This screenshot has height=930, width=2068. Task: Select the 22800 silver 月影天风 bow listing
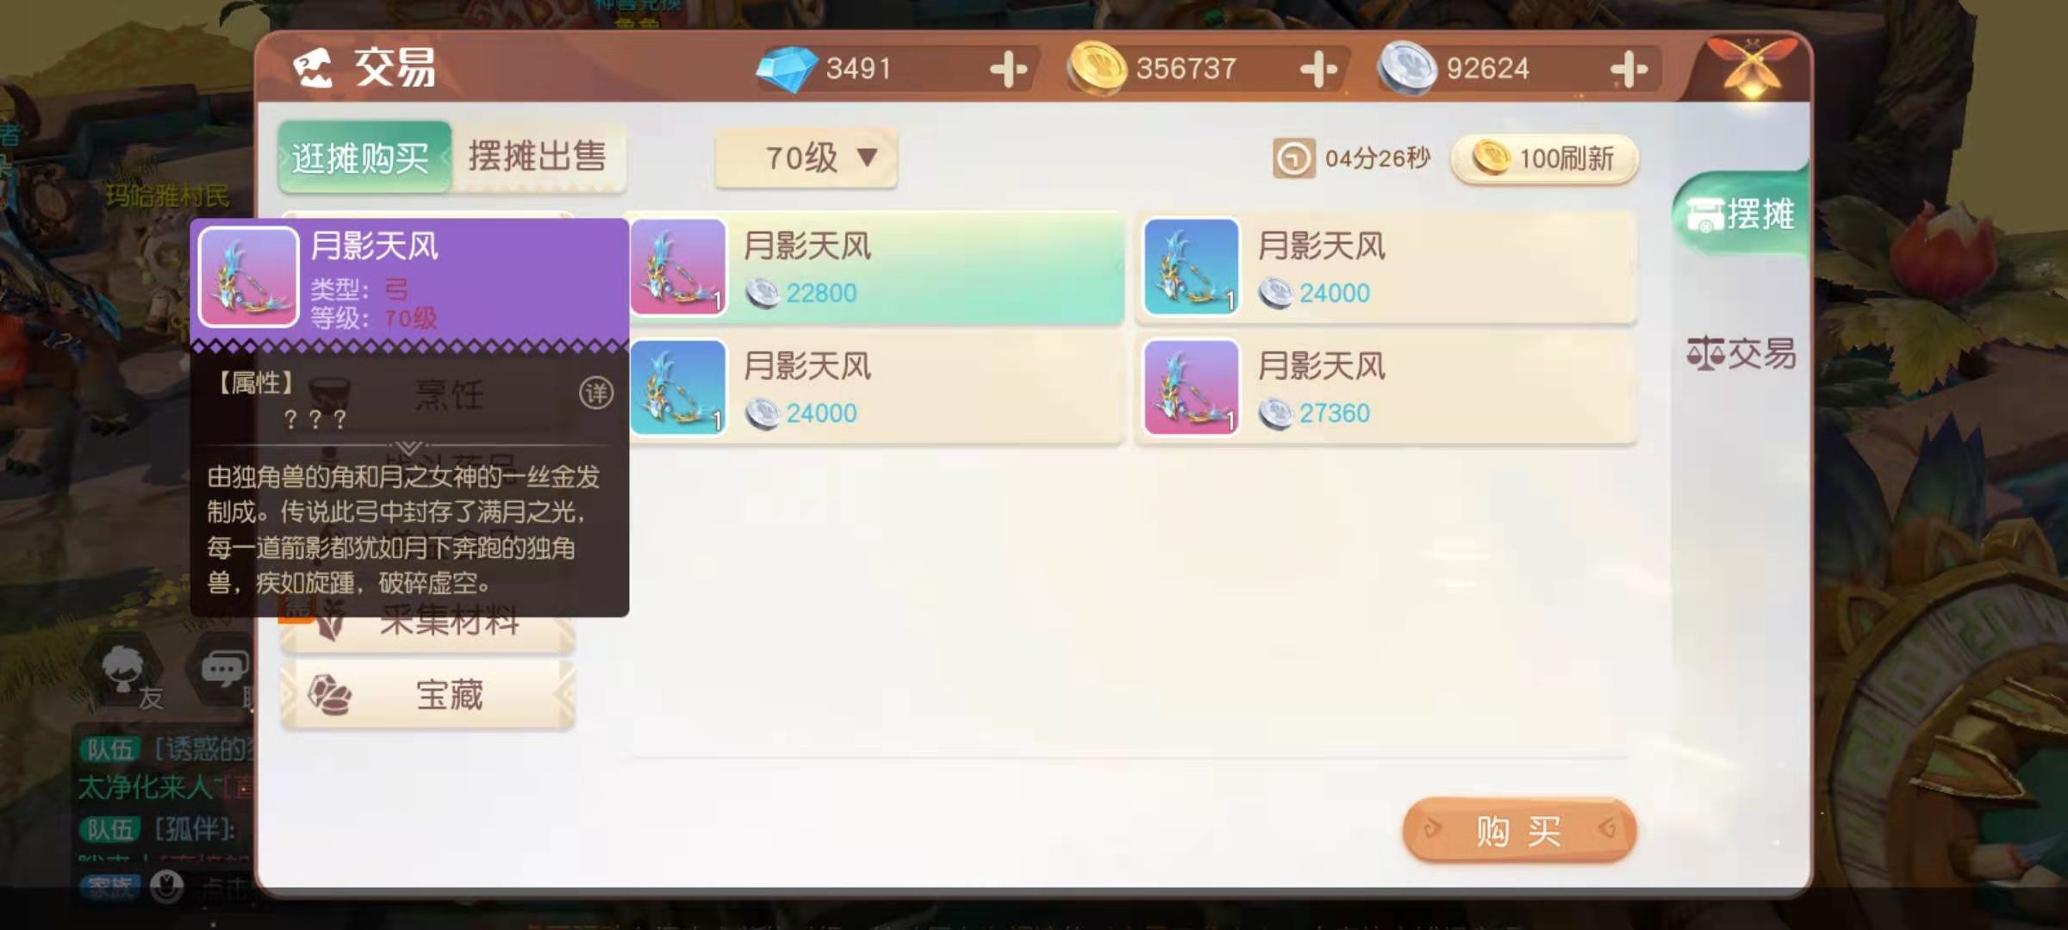(x=875, y=268)
